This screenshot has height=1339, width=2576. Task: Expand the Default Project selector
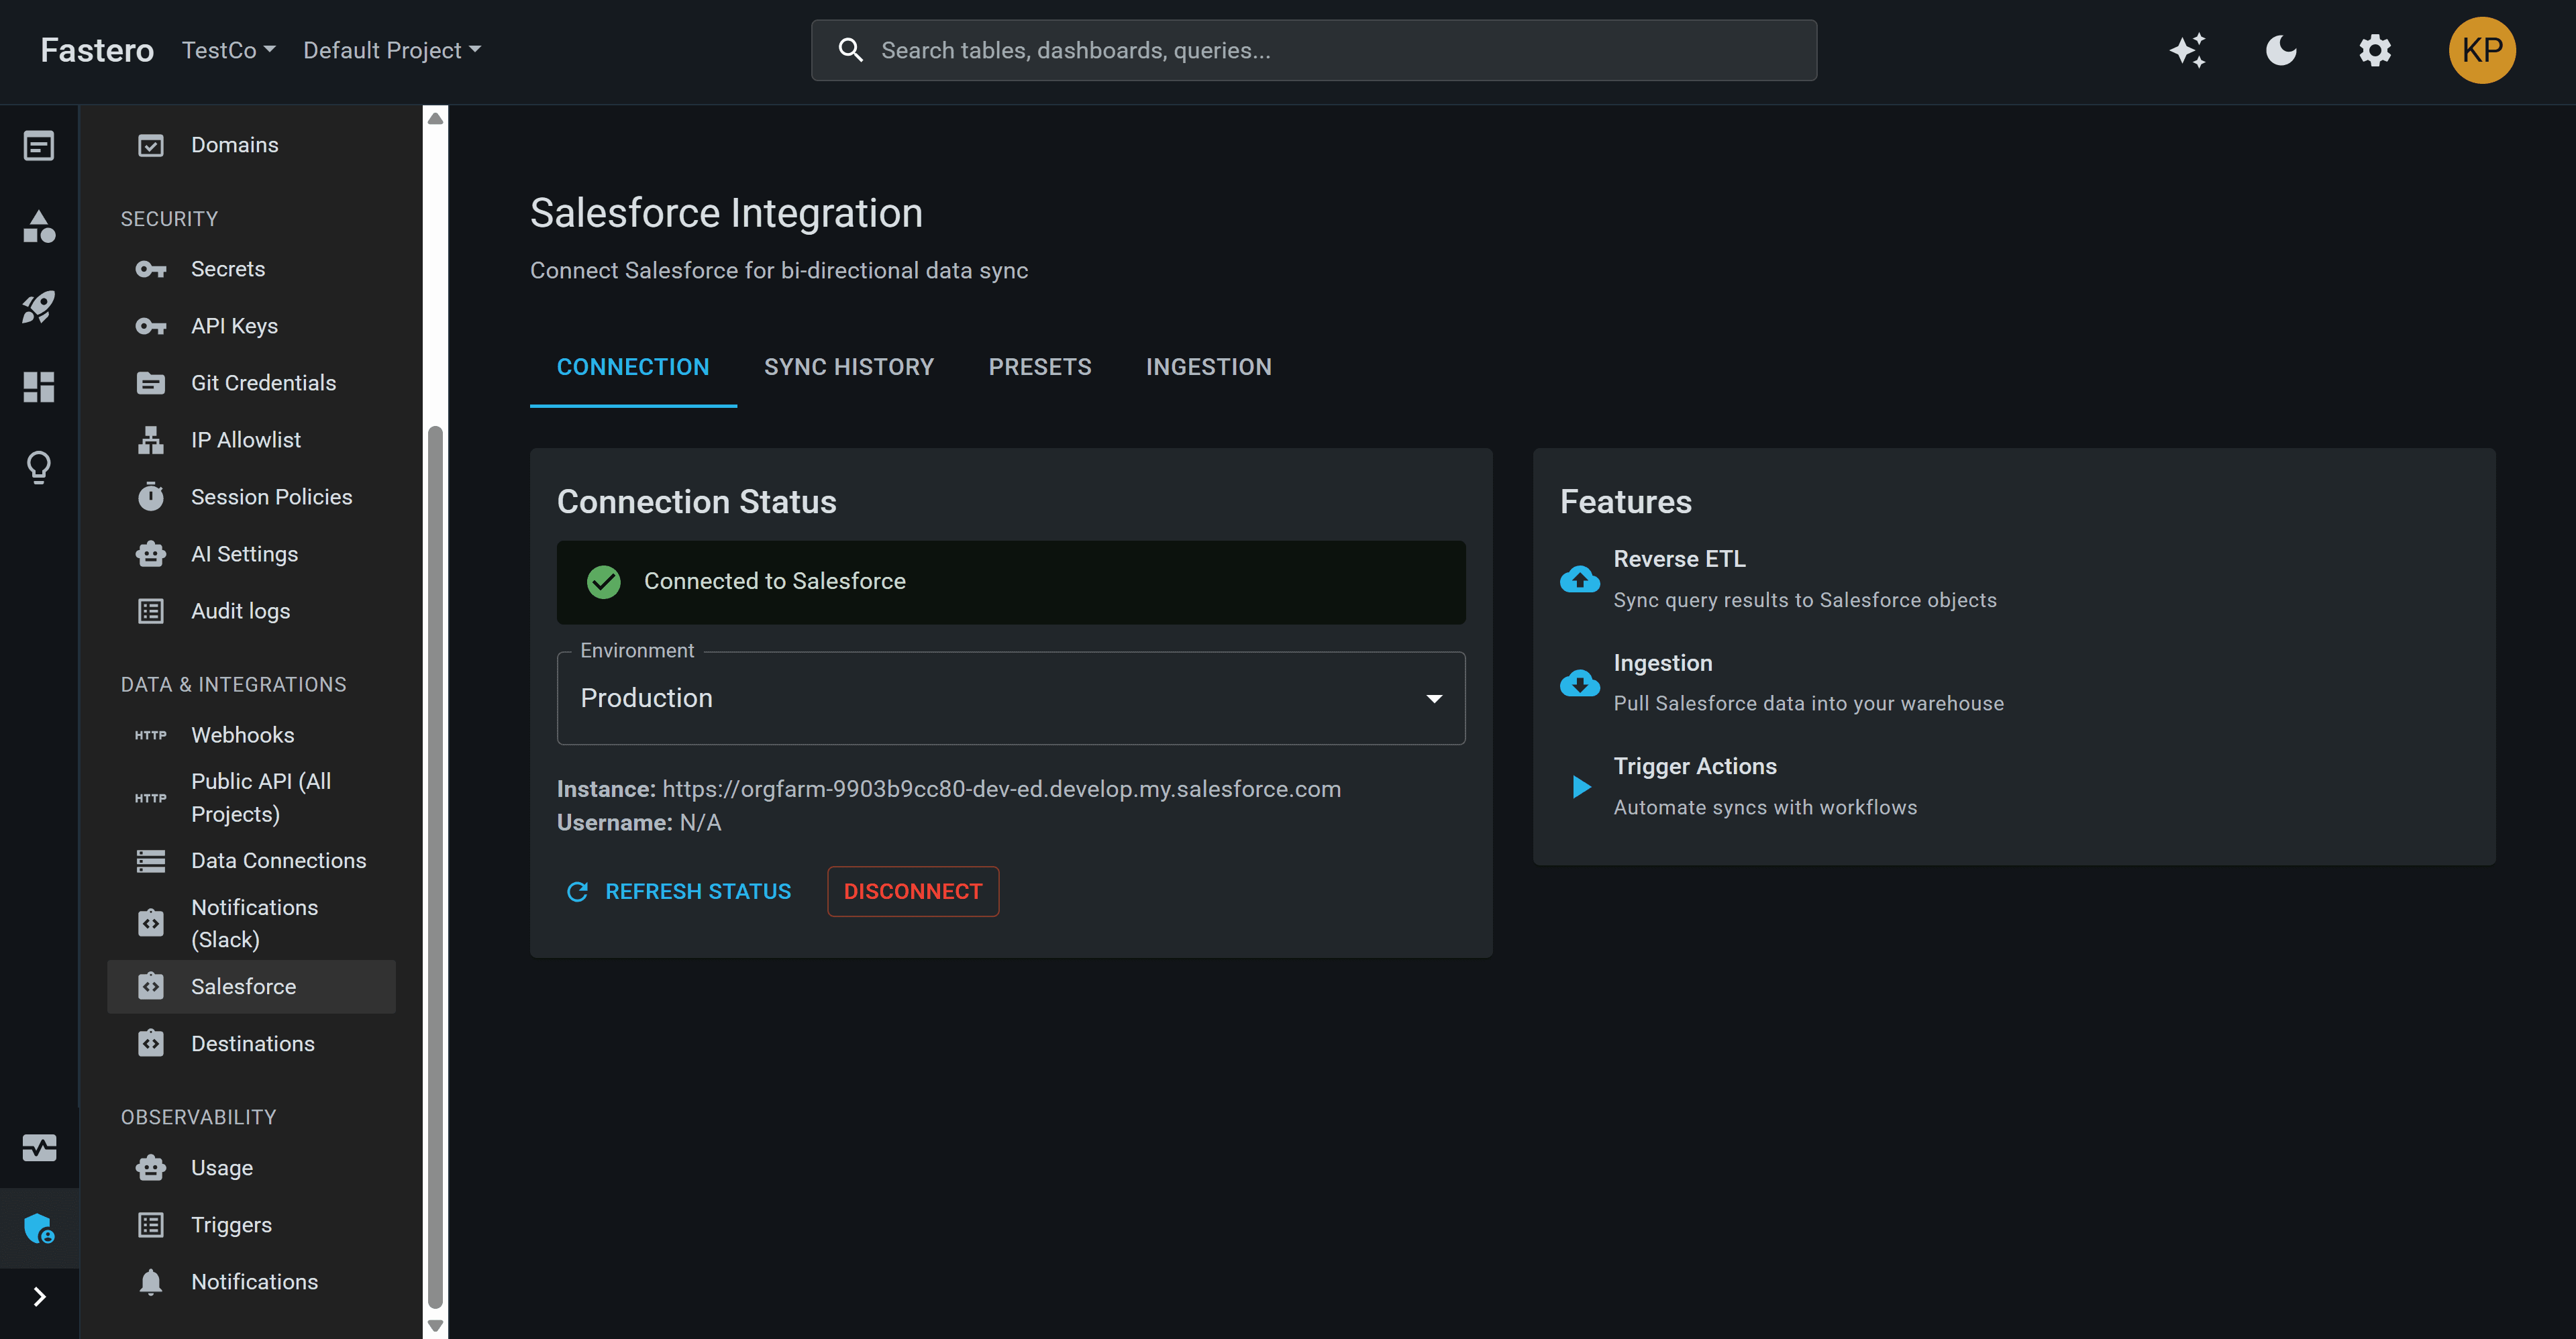pos(391,50)
